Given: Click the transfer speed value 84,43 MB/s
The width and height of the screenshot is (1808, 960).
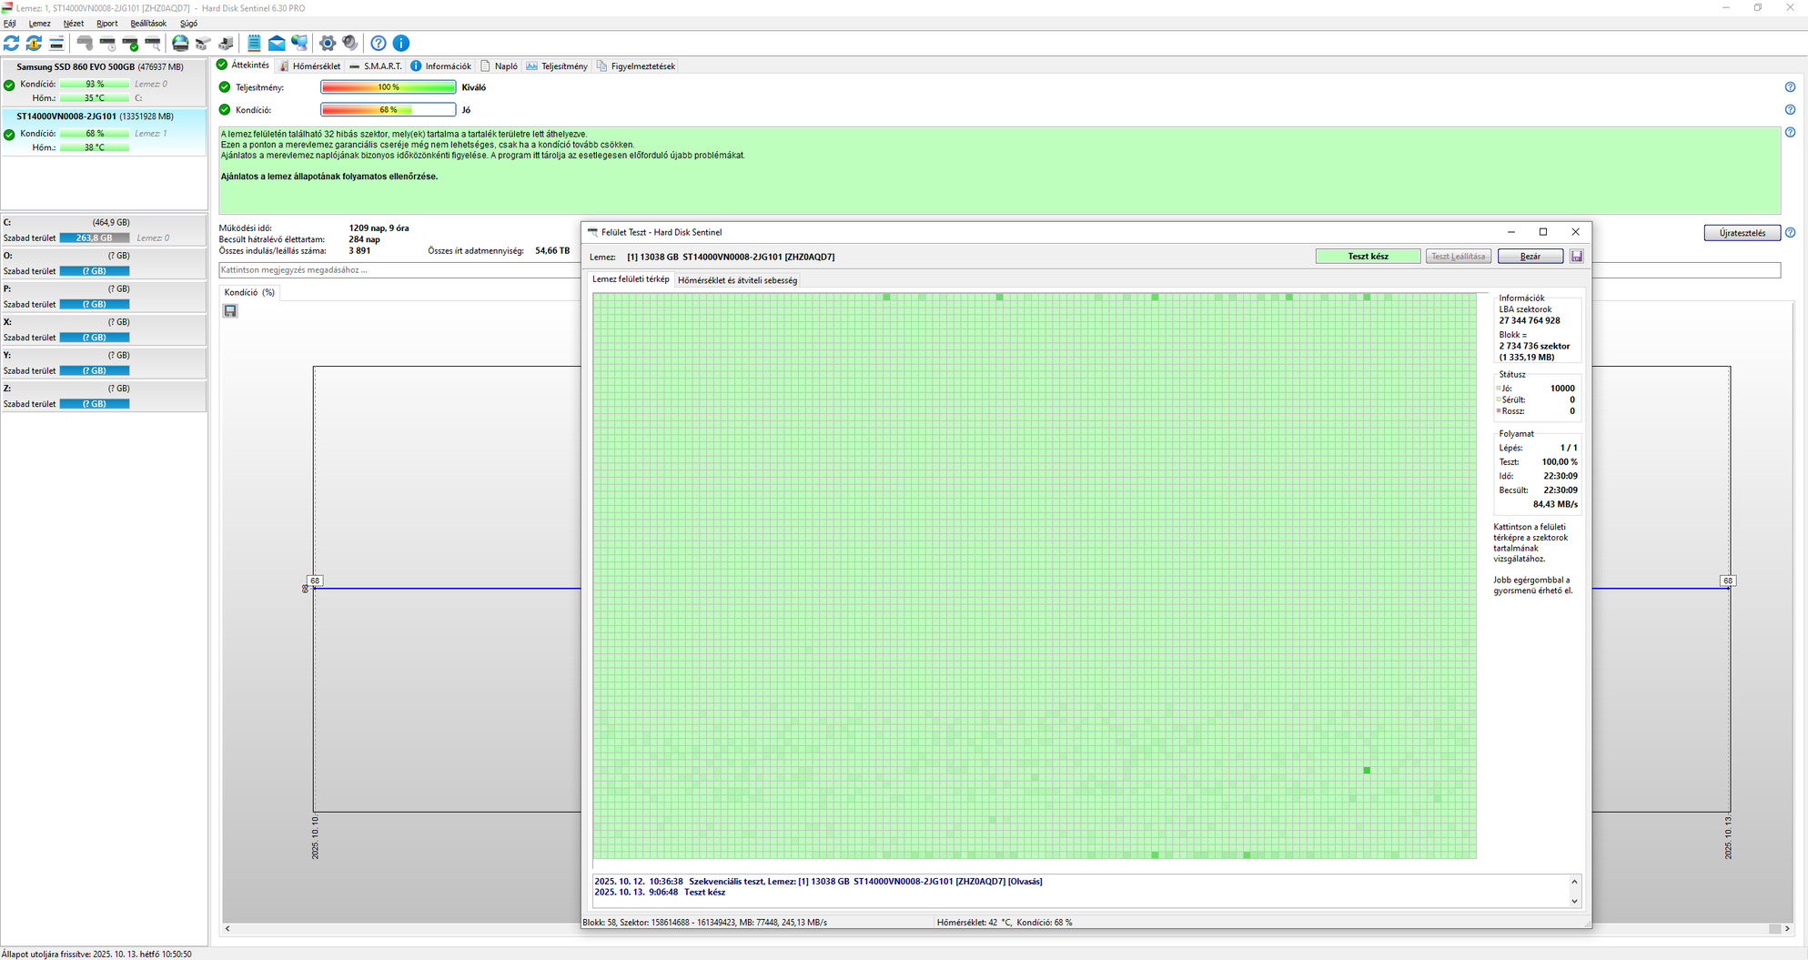Looking at the screenshot, I should point(1555,504).
